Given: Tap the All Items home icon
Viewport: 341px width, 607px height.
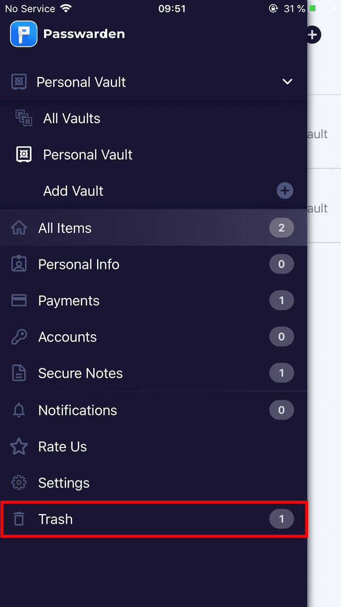Looking at the screenshot, I should (x=19, y=228).
